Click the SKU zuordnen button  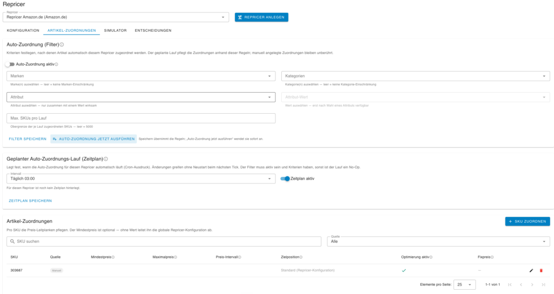527,222
